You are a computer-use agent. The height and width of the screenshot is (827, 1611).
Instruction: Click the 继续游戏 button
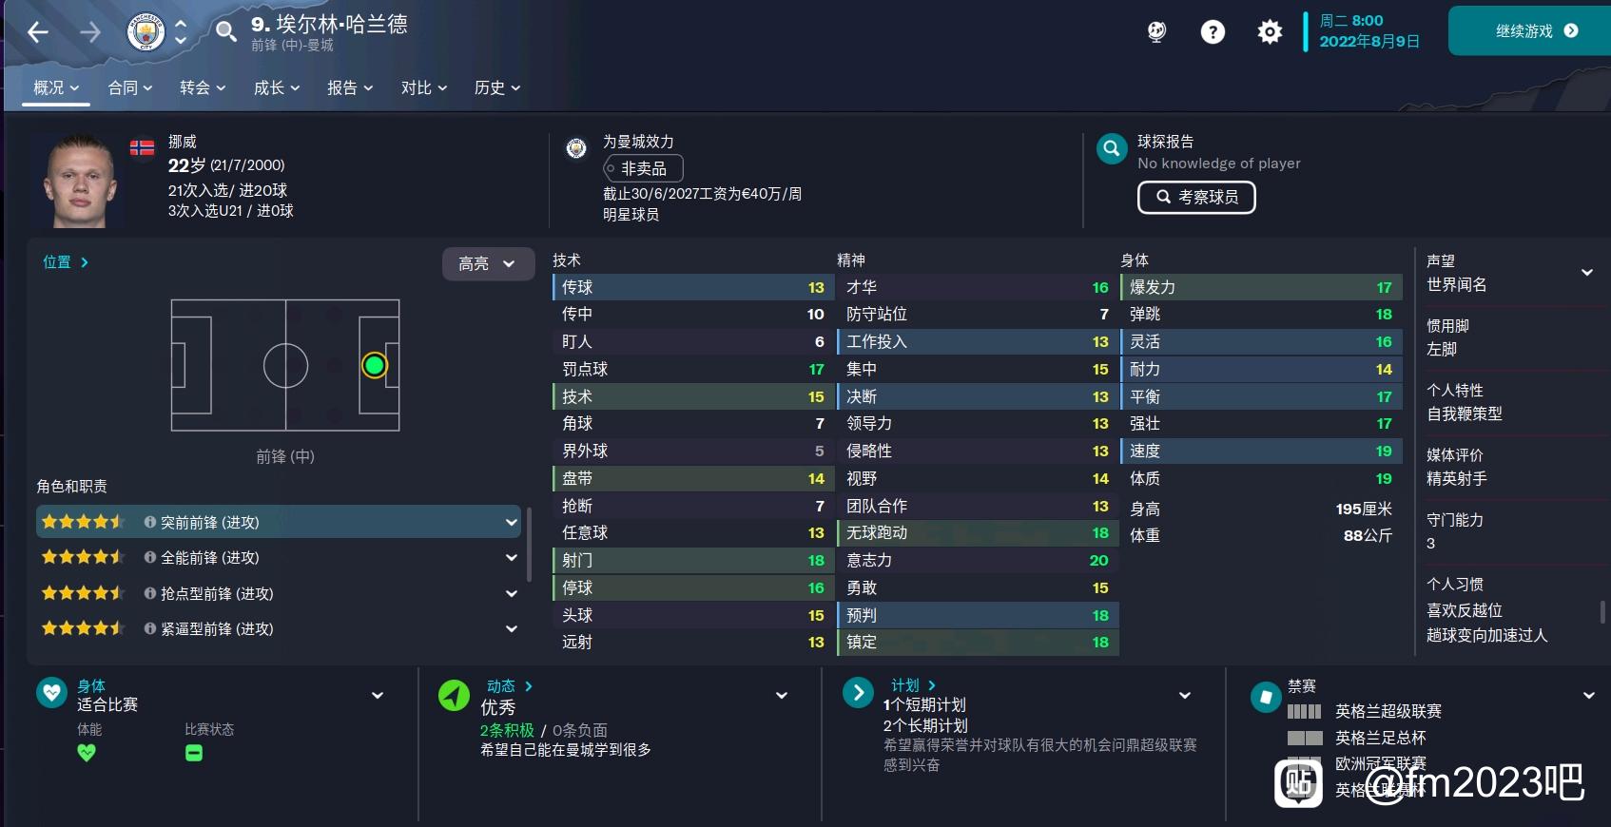coord(1529,31)
